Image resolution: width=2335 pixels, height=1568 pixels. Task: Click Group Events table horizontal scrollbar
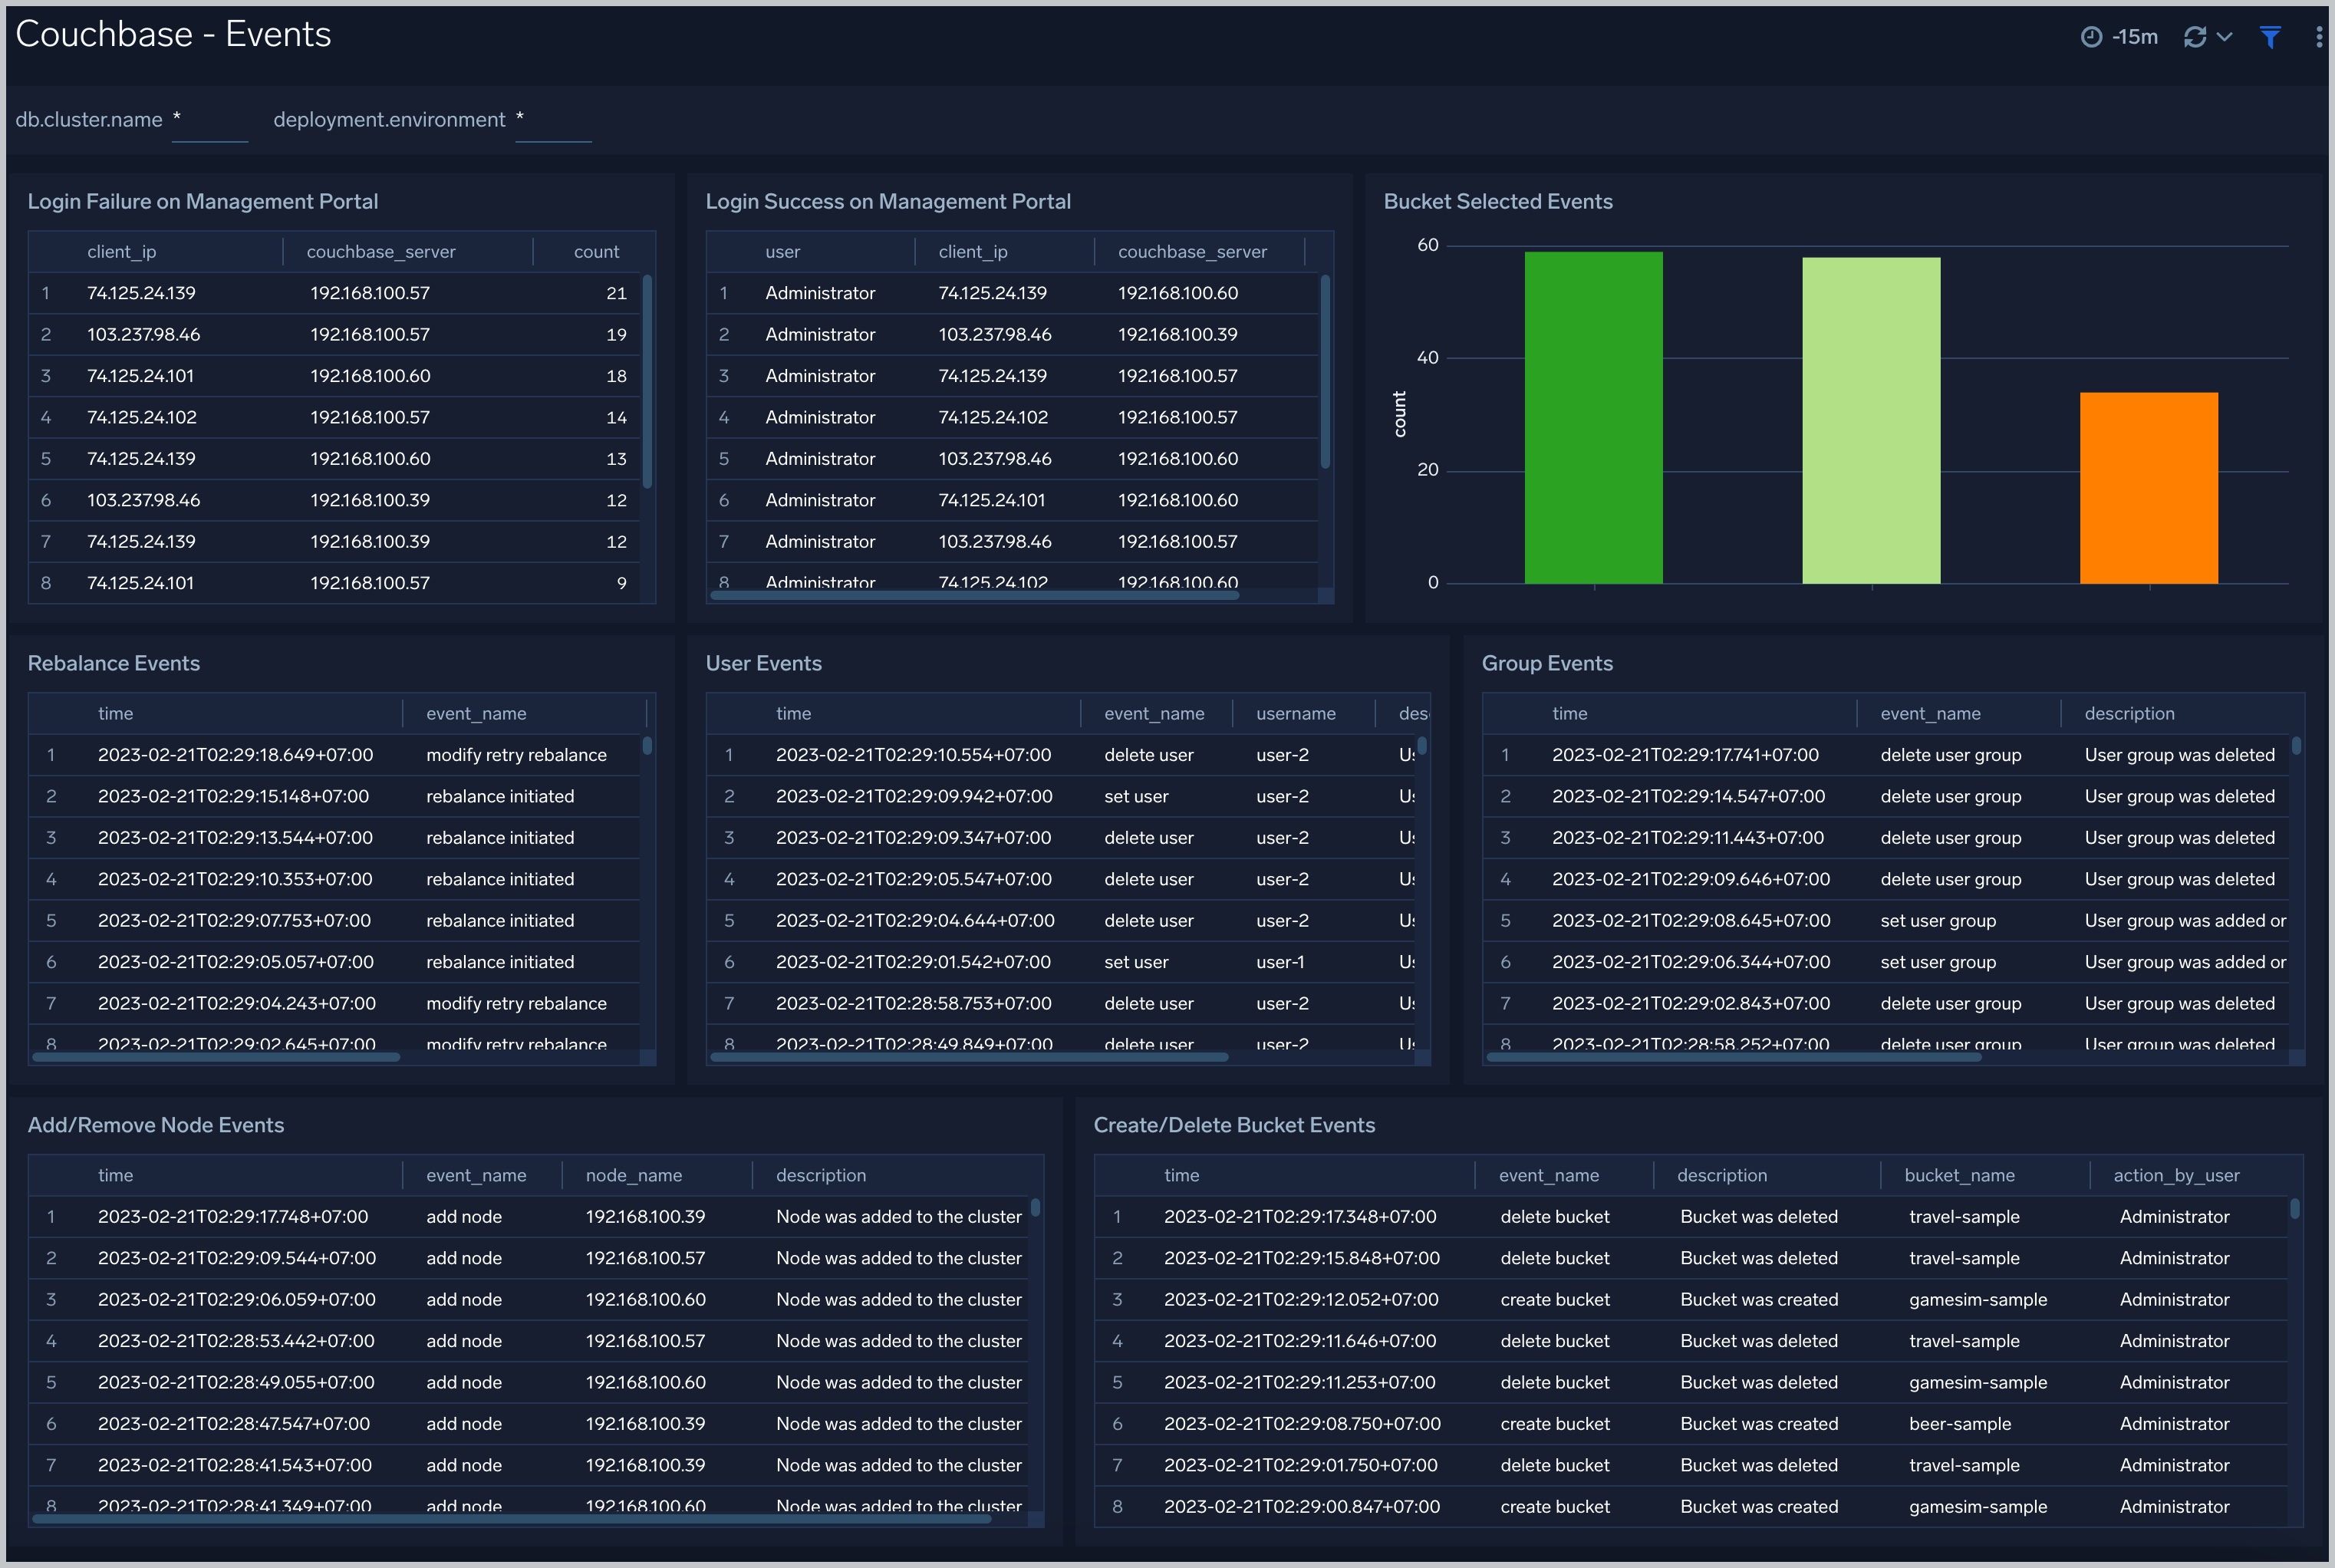coord(1733,1057)
